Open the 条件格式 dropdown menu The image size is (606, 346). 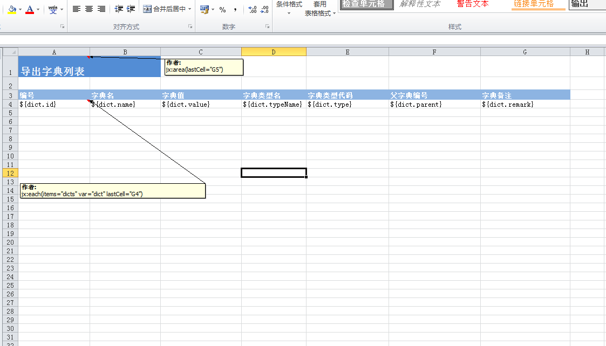tap(289, 8)
